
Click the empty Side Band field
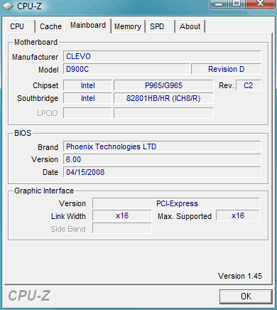122,229
